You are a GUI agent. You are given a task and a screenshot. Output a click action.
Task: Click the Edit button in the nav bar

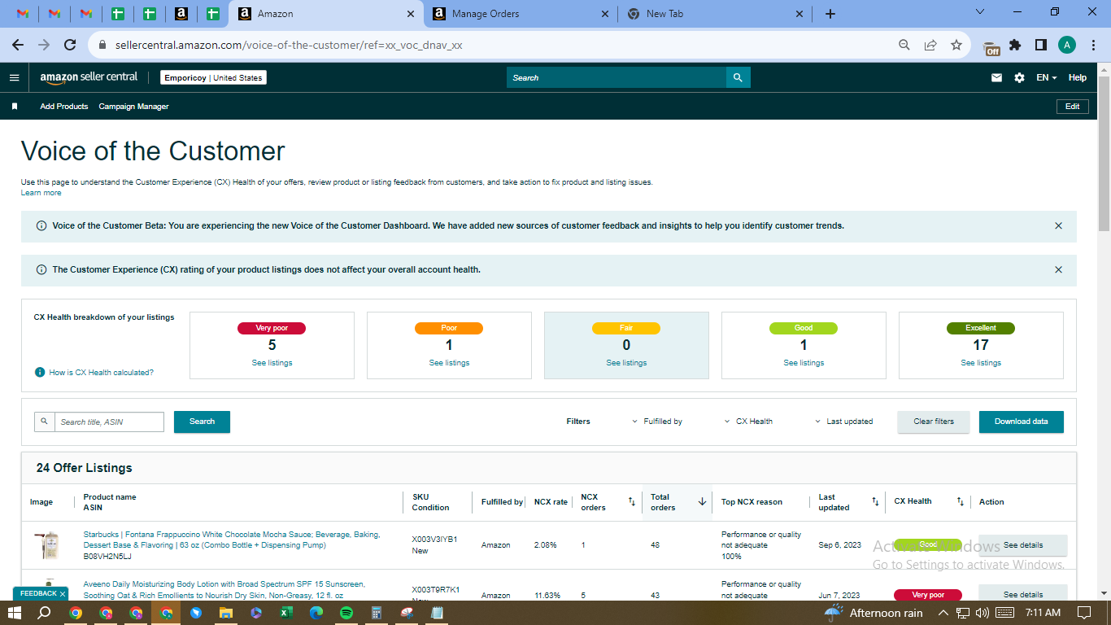(x=1073, y=107)
